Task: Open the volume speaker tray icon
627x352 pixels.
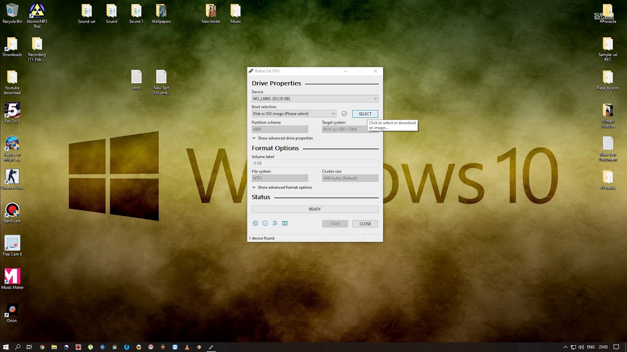Action: tap(581, 347)
